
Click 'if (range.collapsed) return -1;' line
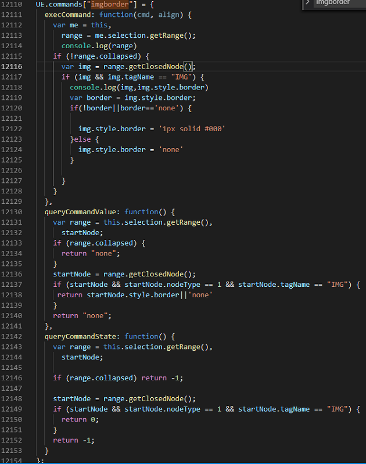point(118,378)
